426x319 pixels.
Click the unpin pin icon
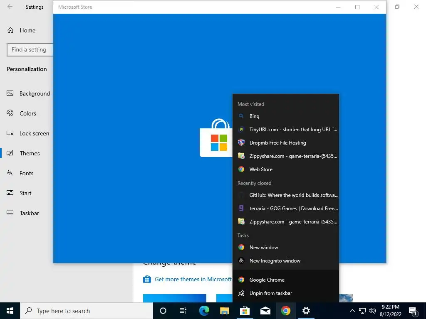241,293
